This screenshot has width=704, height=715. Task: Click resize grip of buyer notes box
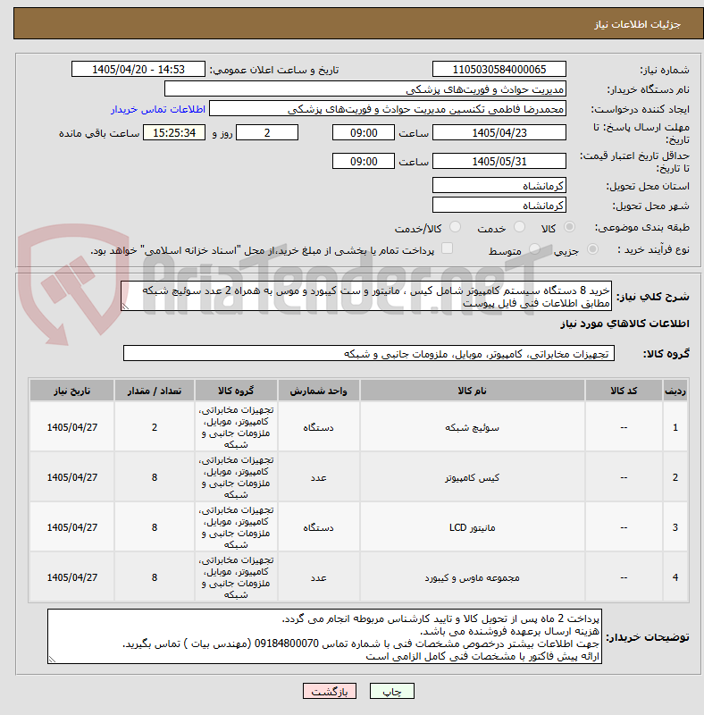(52, 660)
